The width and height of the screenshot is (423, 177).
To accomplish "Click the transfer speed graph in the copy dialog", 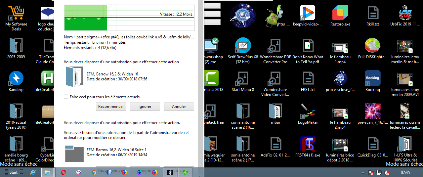I will click(129, 18).
